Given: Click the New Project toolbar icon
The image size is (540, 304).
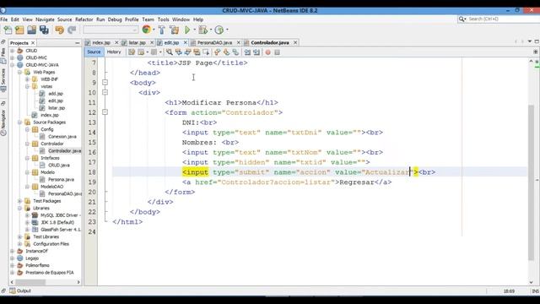Looking at the screenshot, I should tap(19, 30).
